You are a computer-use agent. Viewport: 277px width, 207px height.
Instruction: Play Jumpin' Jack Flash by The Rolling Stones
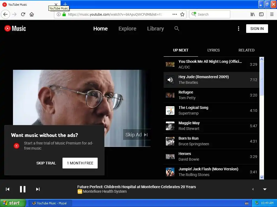pos(211,172)
